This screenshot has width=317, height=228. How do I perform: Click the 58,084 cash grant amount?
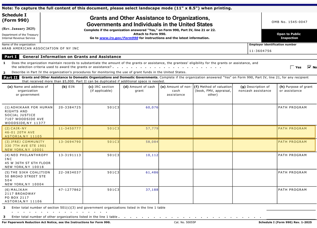(152, 142)
